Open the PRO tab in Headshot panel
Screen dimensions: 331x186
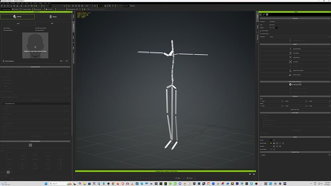[x=52, y=23]
